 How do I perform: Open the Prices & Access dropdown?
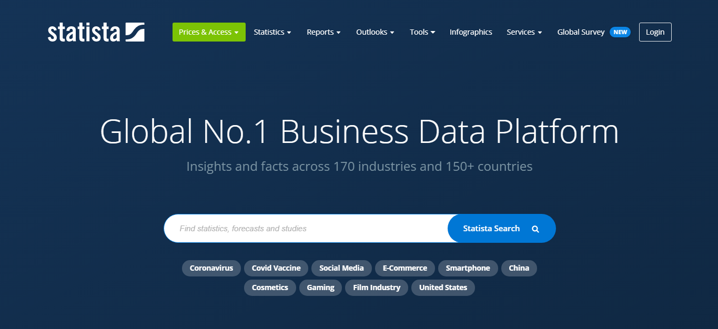pyautogui.click(x=209, y=32)
